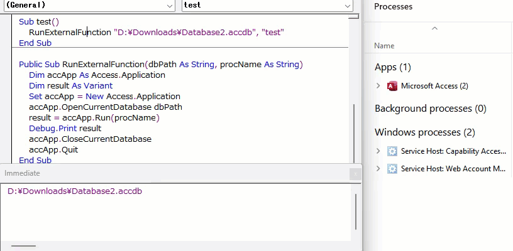Click Service Host: Web Account M... text
Viewport: 513px width, 251px height.
(453, 169)
